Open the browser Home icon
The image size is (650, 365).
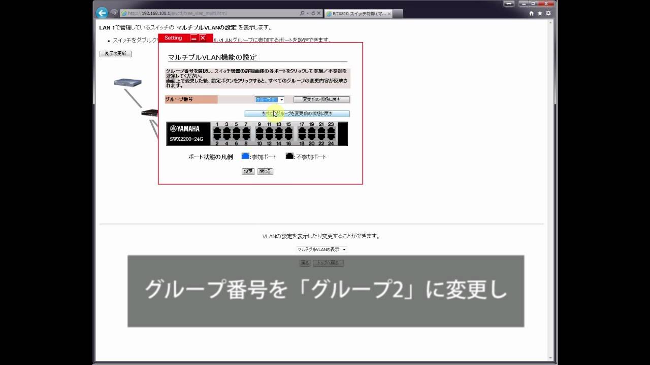(x=531, y=13)
